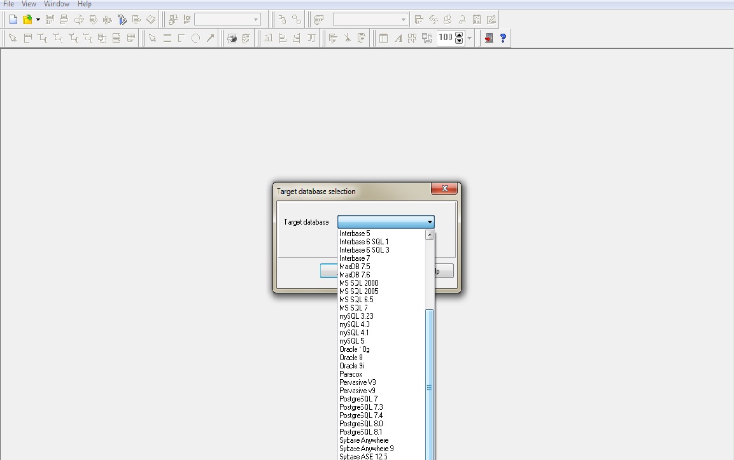Click the broom cleanup icon
The height and width of the screenshot is (460, 734).
pyautogui.click(x=348, y=38)
